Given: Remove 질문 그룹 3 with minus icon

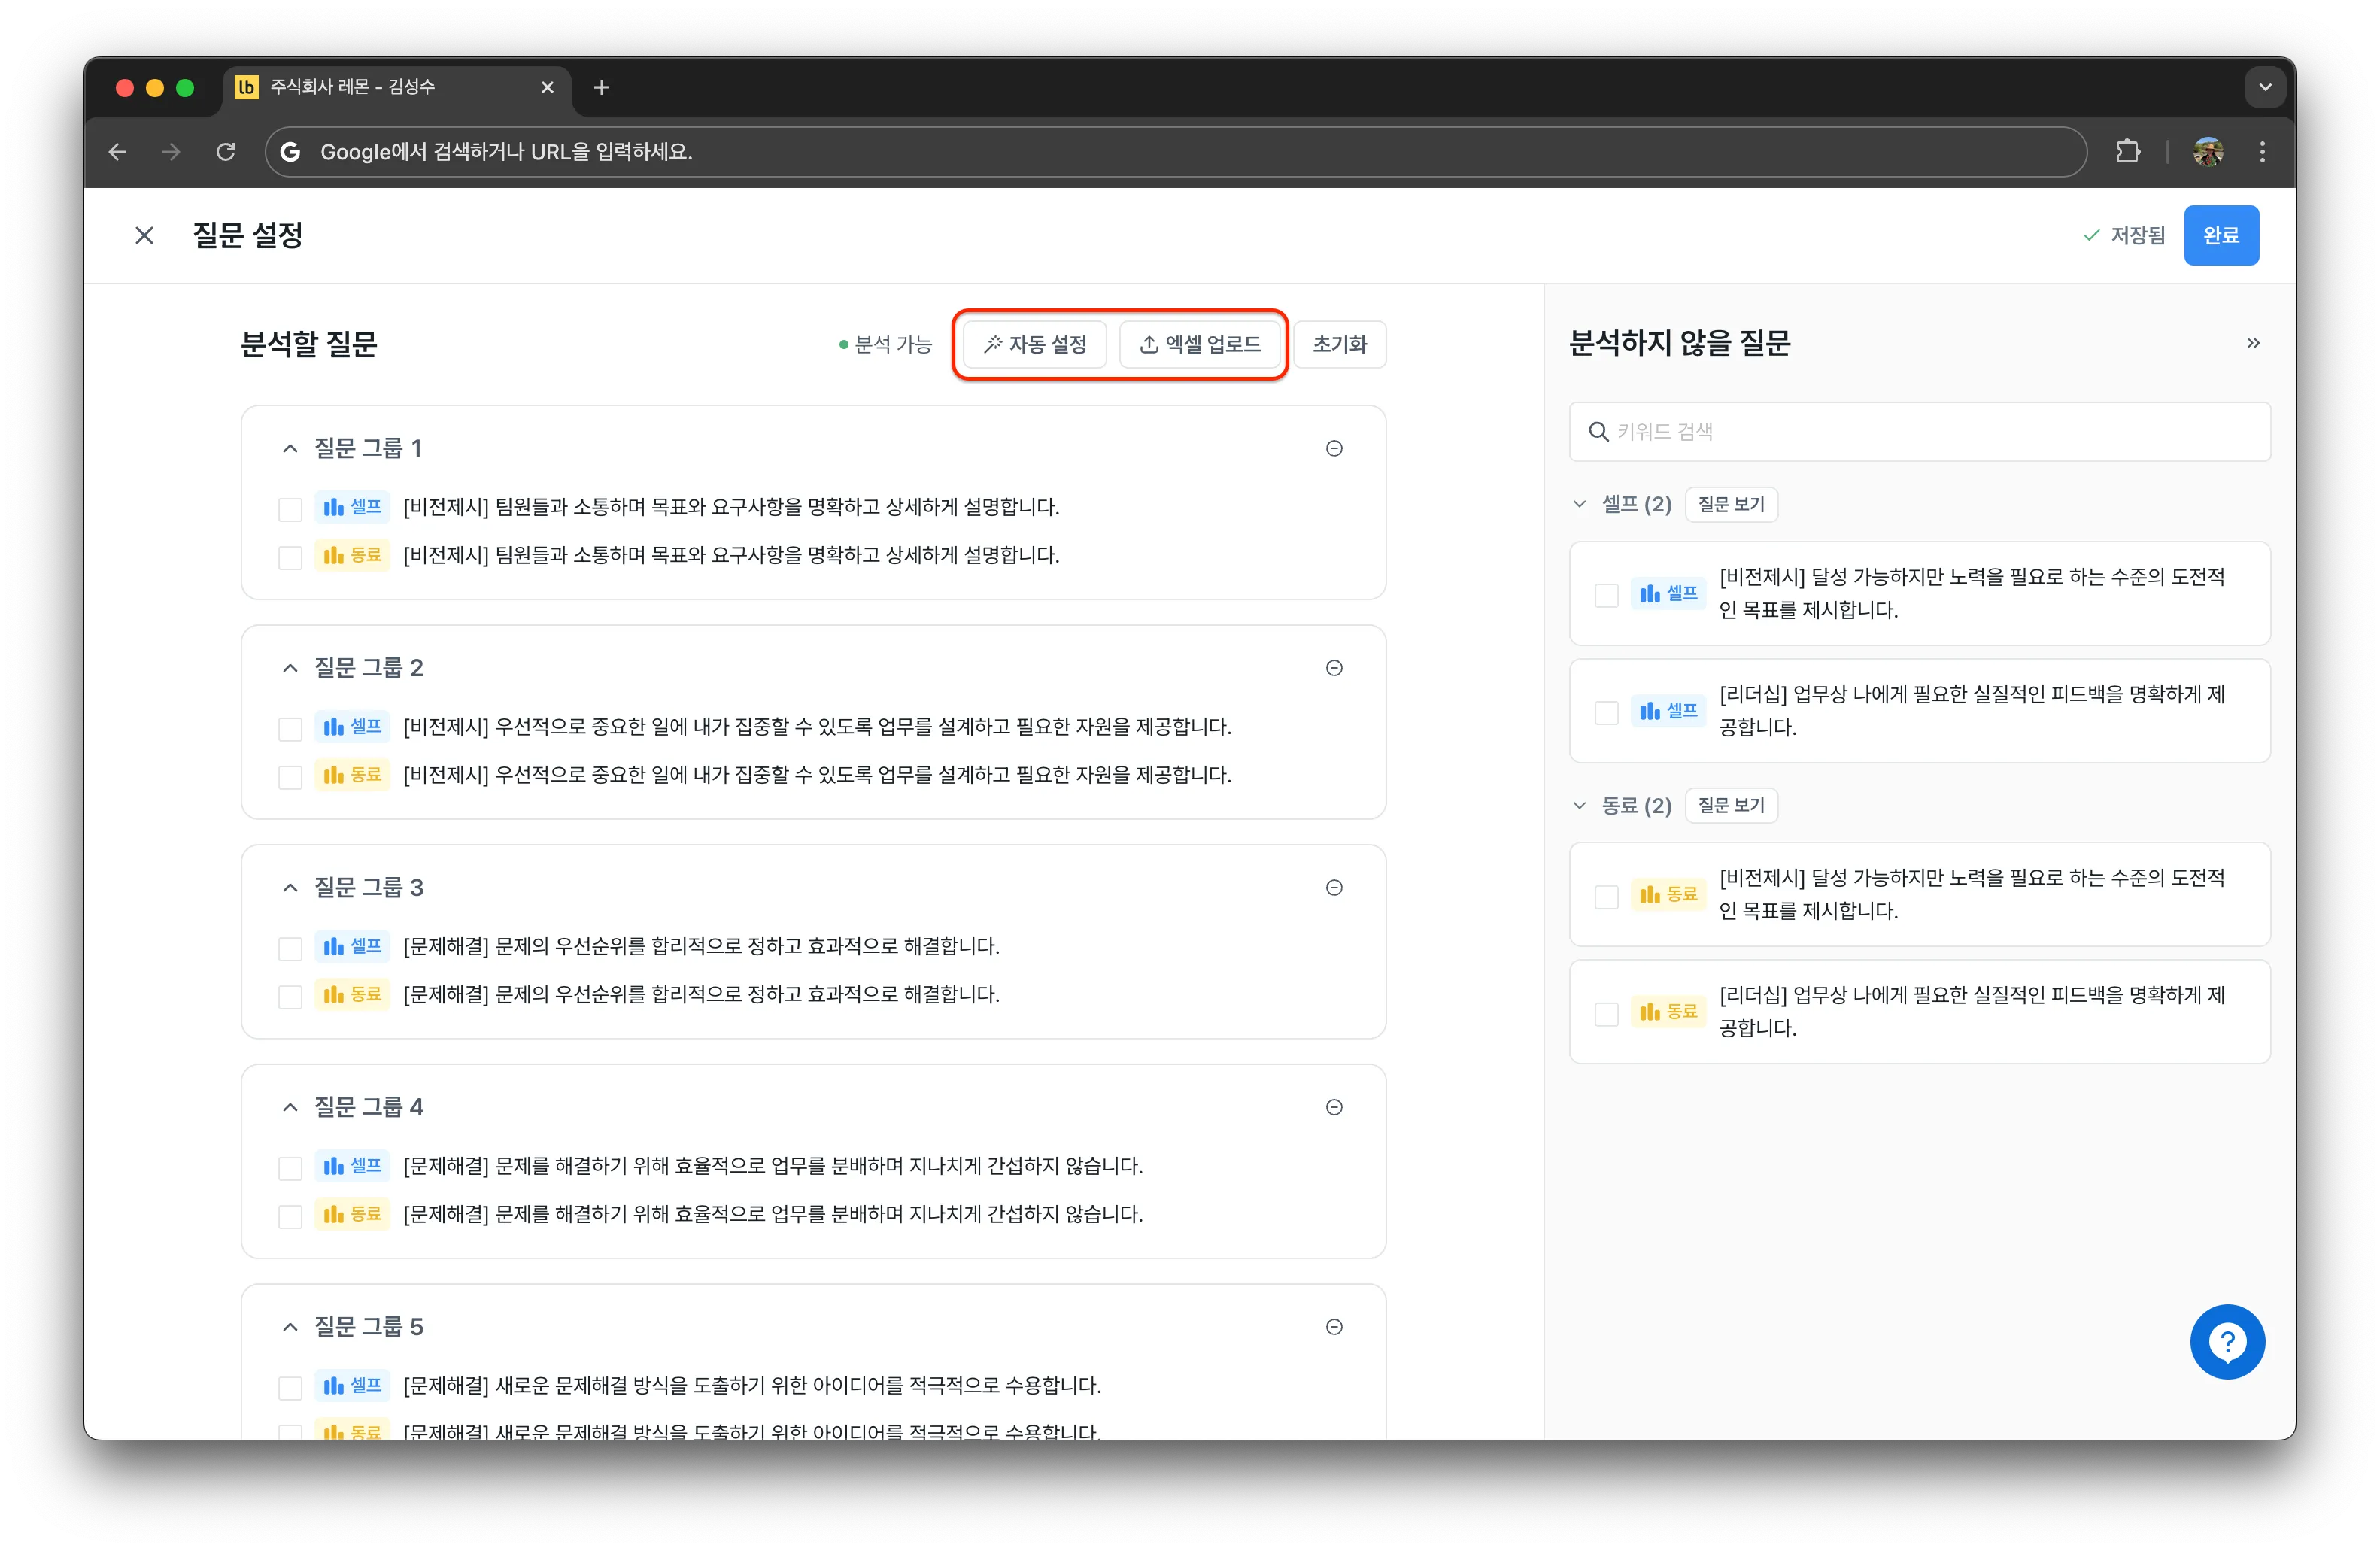Looking at the screenshot, I should (x=1334, y=888).
